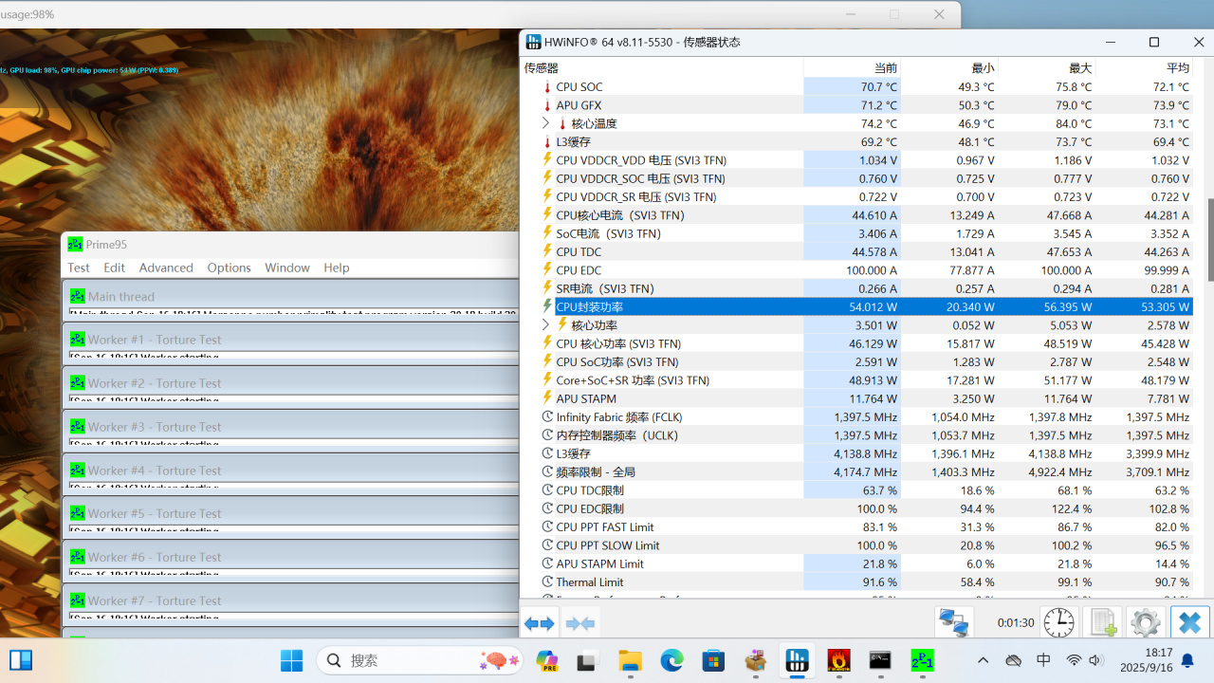
Task: Open Copilot preview from the taskbar
Action: click(546, 660)
